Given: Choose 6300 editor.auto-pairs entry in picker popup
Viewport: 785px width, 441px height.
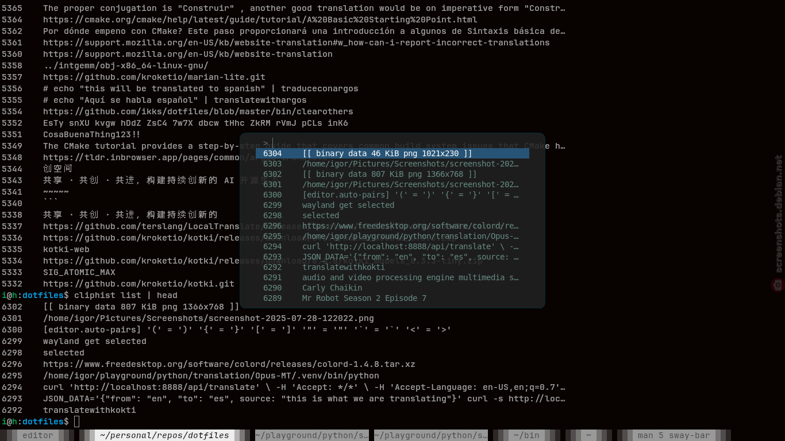Looking at the screenshot, I should [x=391, y=195].
